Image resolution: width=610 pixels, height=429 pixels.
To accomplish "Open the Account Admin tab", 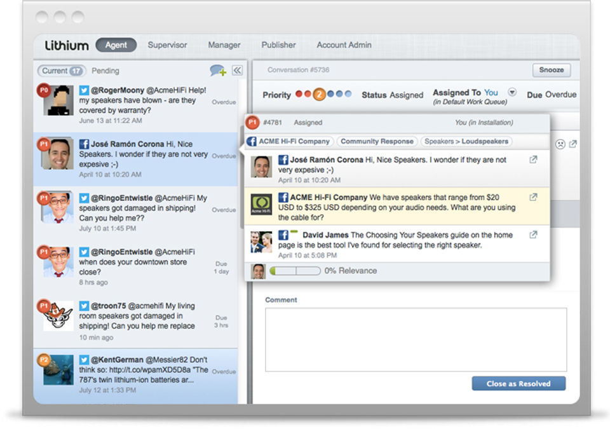I will pyautogui.click(x=344, y=44).
